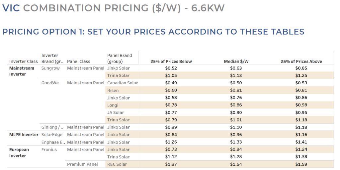Click the "25% of Prices Above" header
This screenshot has width=340, height=170.
pyautogui.click(x=301, y=61)
